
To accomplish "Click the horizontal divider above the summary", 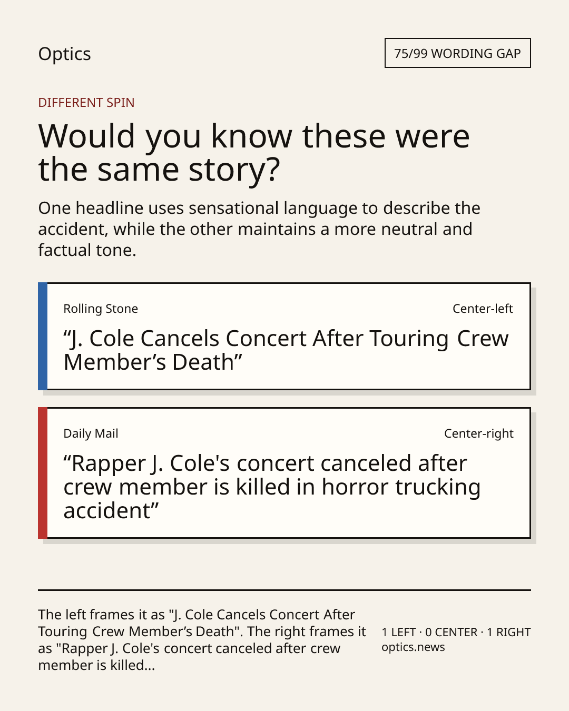I will click(x=284, y=590).
